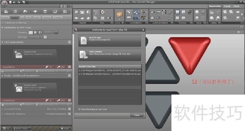Click the wireframe box style icon
245x131 pixels.
pyautogui.click(x=203, y=18)
